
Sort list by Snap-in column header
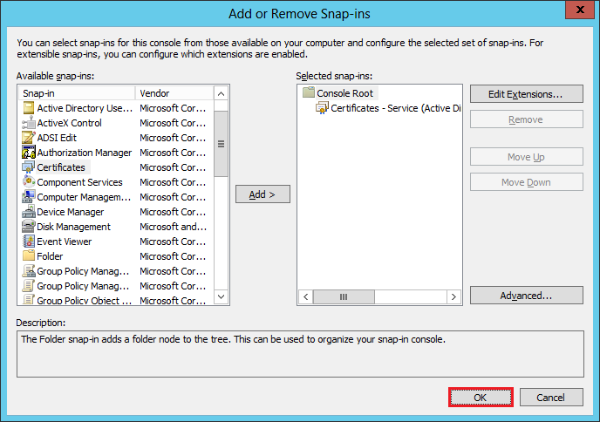[76, 93]
